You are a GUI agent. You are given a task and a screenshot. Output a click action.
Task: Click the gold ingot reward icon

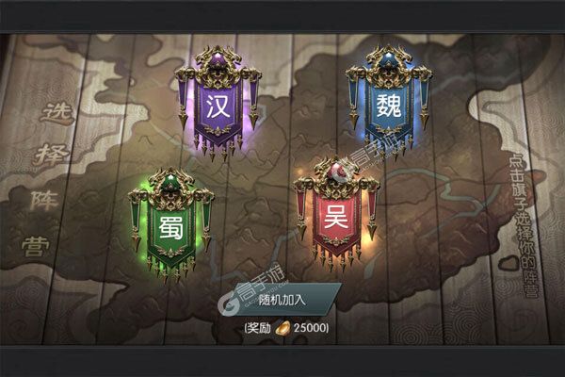[282, 328]
